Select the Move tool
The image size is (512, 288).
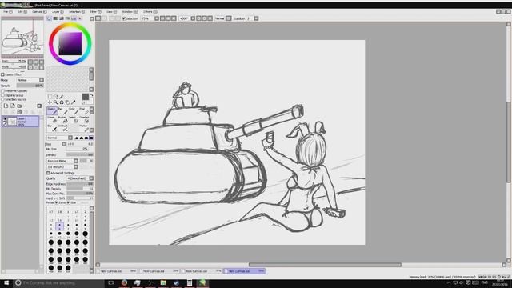50,102
